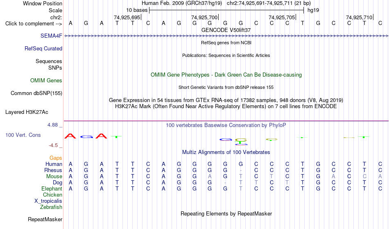Click the second red A conservation logo

[101, 136]
